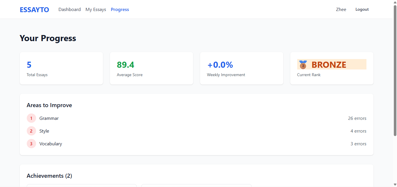Log out with the Logout button
Screen dimensions: 397x187
[x=362, y=10]
